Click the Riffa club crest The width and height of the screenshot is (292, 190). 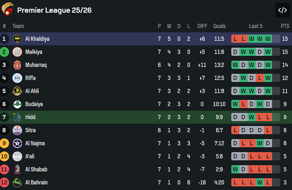pos(17,78)
